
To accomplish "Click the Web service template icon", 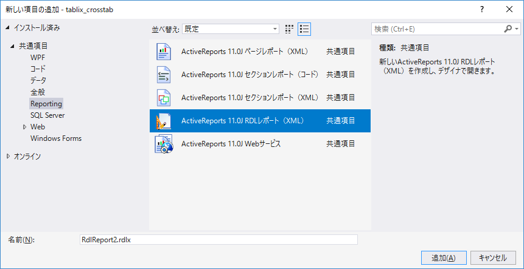I will (164, 144).
